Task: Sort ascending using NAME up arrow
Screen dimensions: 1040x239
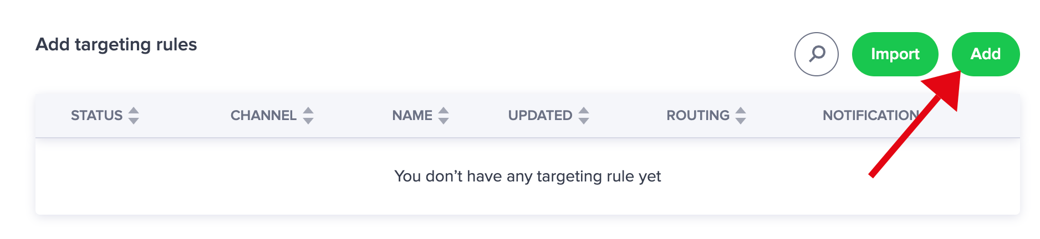Action: (x=443, y=111)
